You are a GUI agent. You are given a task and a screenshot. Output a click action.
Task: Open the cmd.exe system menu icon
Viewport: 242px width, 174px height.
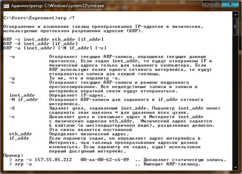pyautogui.click(x=6, y=6)
